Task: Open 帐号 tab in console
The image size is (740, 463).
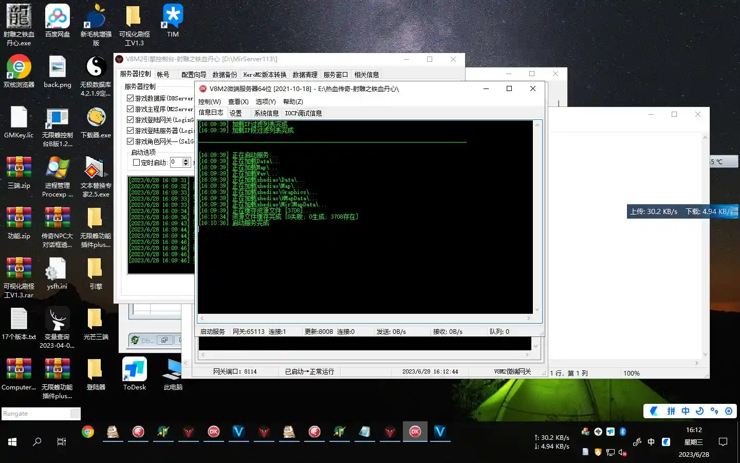Action: coord(163,75)
